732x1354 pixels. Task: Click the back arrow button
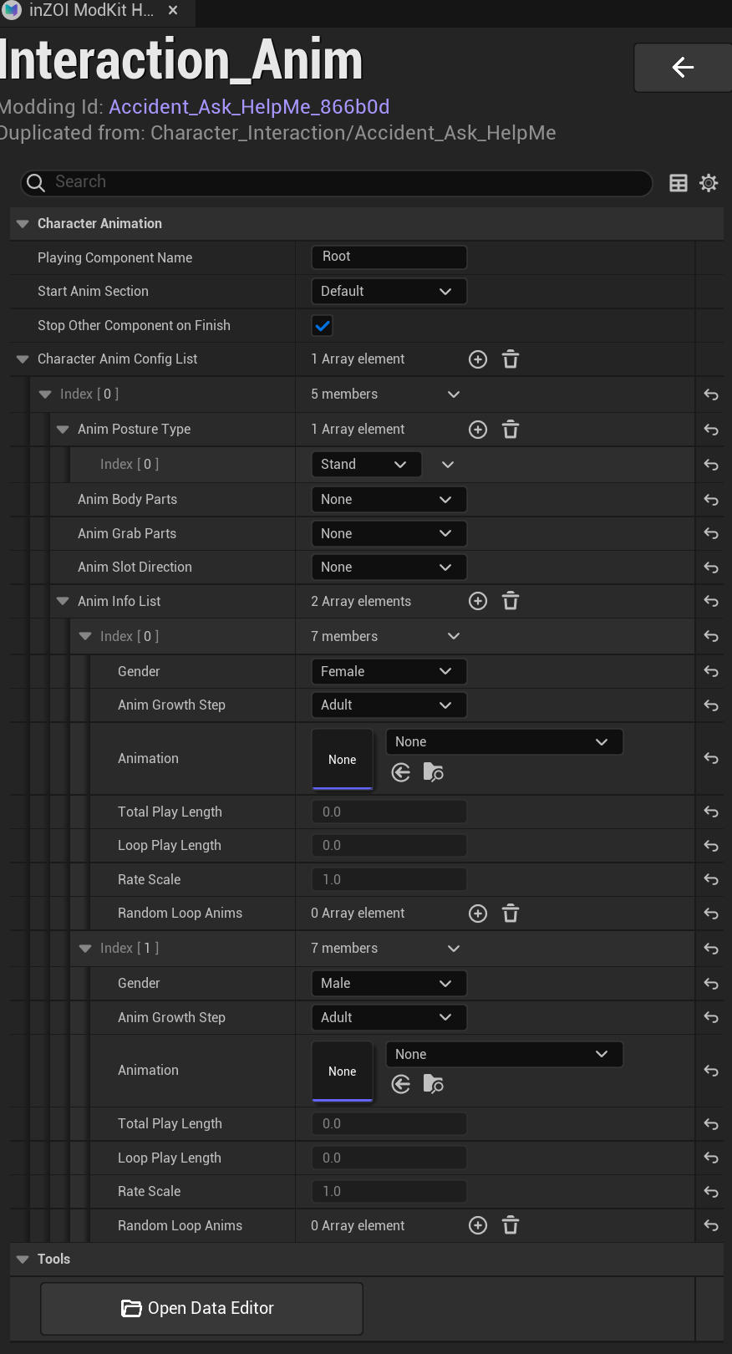tap(683, 67)
